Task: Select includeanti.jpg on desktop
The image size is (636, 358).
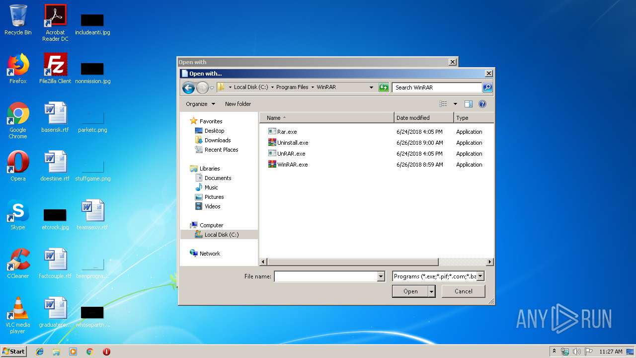Action: click(92, 24)
